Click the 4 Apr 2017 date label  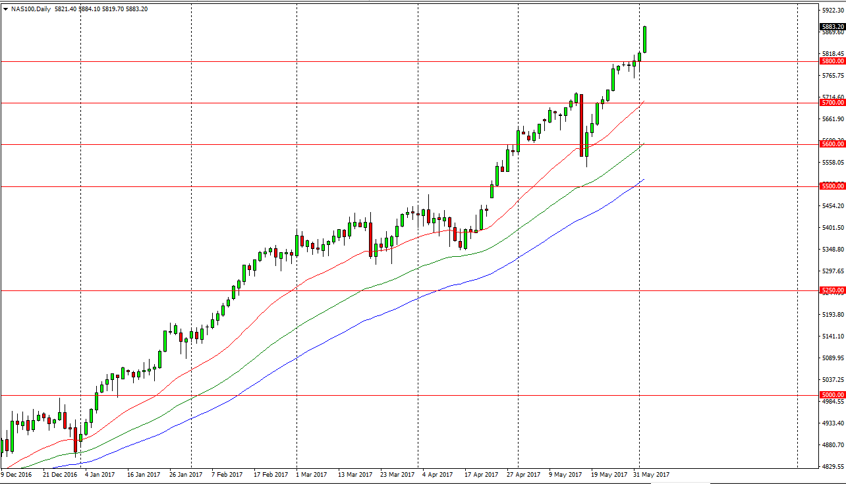coord(437,474)
